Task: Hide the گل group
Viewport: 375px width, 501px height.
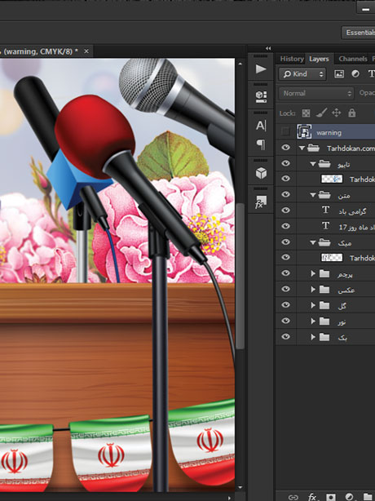Action: [285, 305]
